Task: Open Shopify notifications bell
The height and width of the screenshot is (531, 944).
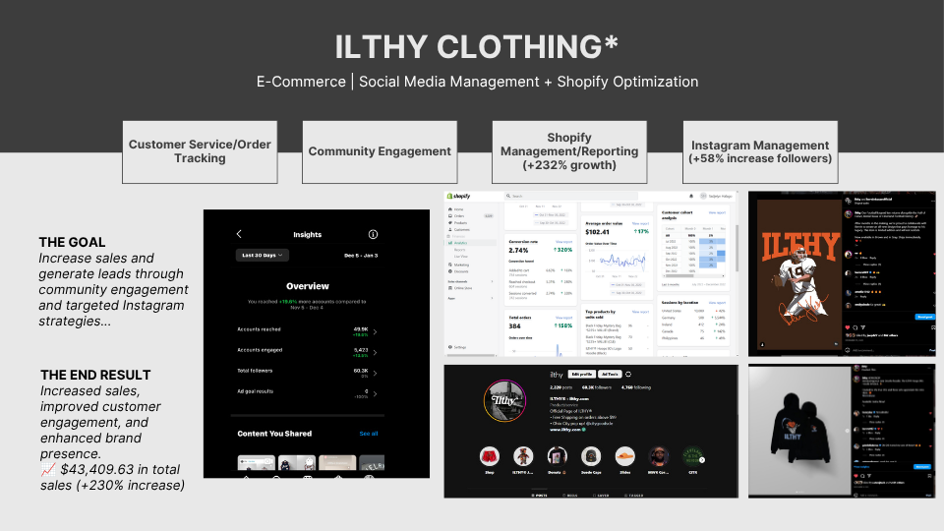Action: pos(691,197)
